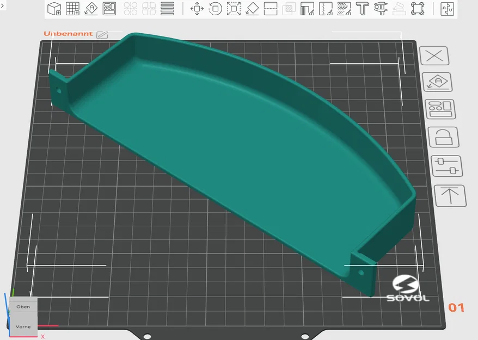478x340 pixels.
Task: Click the Unbenannt plate name
Action: 68,34
